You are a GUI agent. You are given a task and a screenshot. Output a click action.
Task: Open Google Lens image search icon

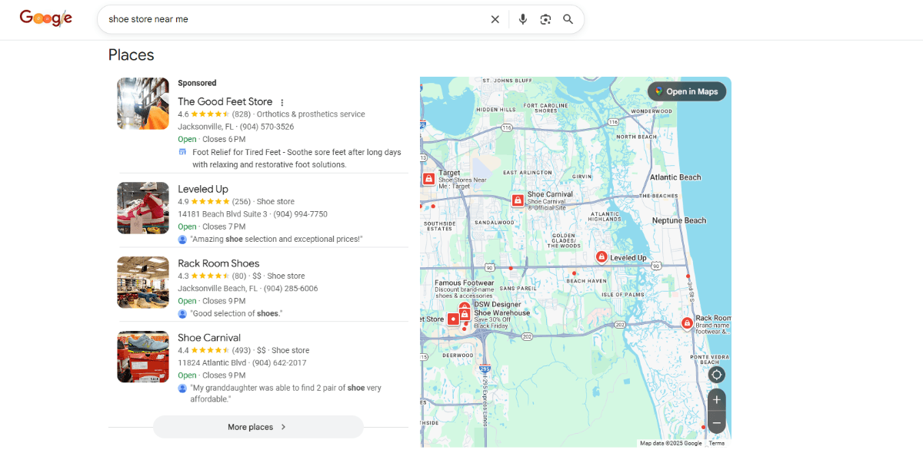[545, 19]
